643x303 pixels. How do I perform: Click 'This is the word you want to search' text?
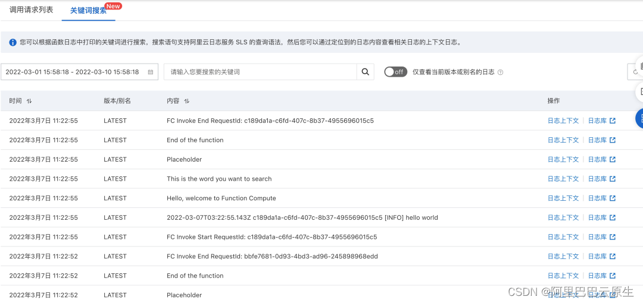coord(219,179)
